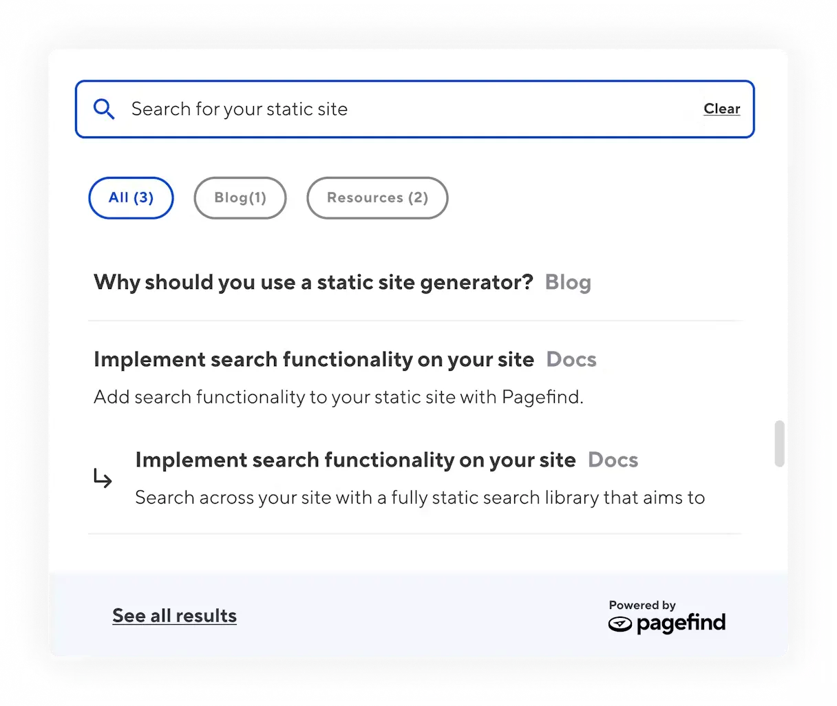Viewport: 837px width, 706px height.
Task: Filter results by Resources (2)
Action: pyautogui.click(x=377, y=197)
